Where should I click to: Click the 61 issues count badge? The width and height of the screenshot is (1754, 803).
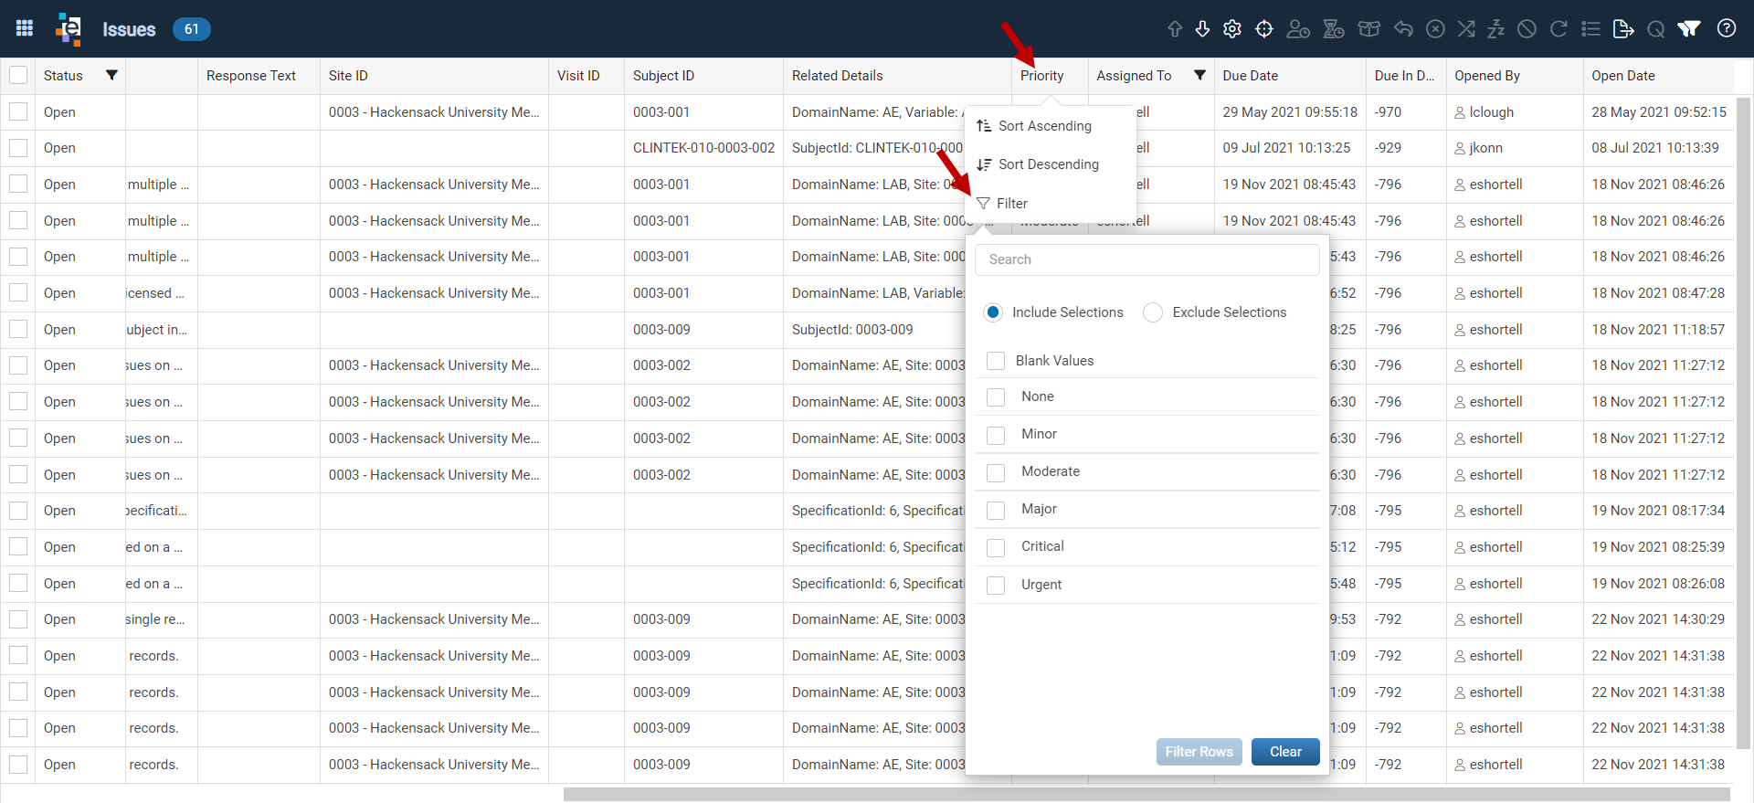pos(192,29)
